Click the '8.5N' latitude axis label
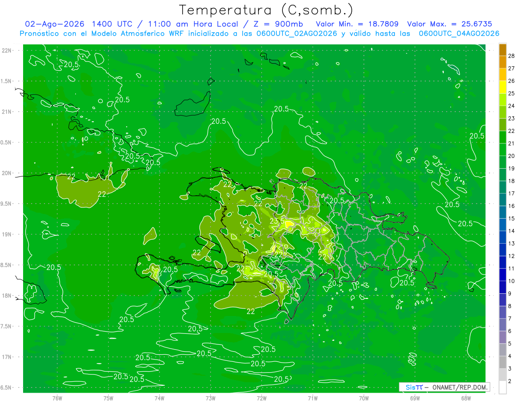The height and width of the screenshot is (404, 523). pyautogui.click(x=6, y=265)
